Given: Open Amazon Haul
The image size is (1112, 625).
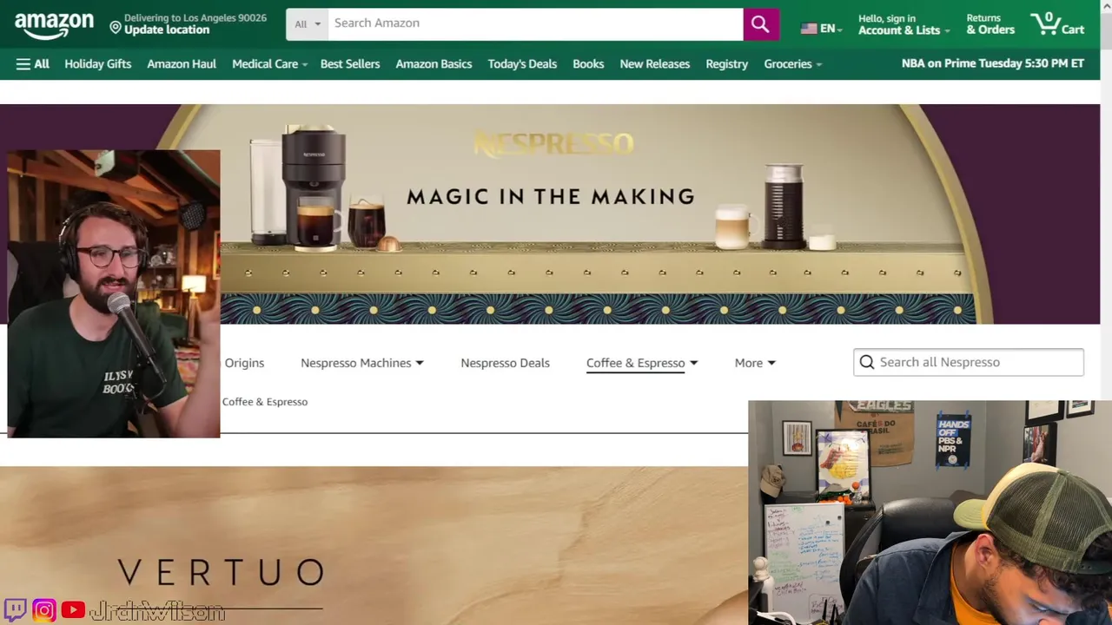Looking at the screenshot, I should pos(182,64).
